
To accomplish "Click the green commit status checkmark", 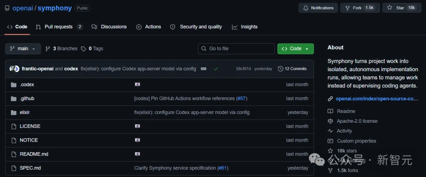I will 216,69.
